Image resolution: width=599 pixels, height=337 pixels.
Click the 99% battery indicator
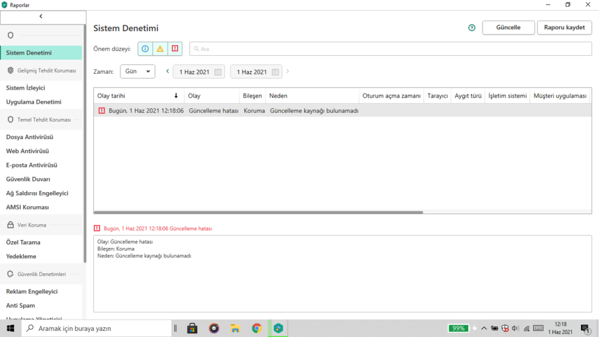click(x=458, y=328)
